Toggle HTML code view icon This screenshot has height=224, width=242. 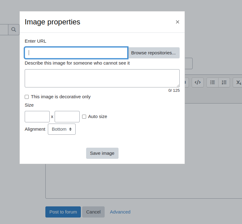point(198,82)
